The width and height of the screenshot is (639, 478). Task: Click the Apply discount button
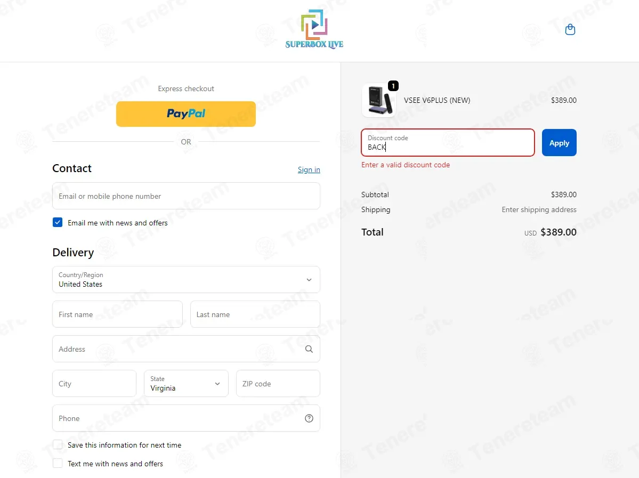[559, 143]
